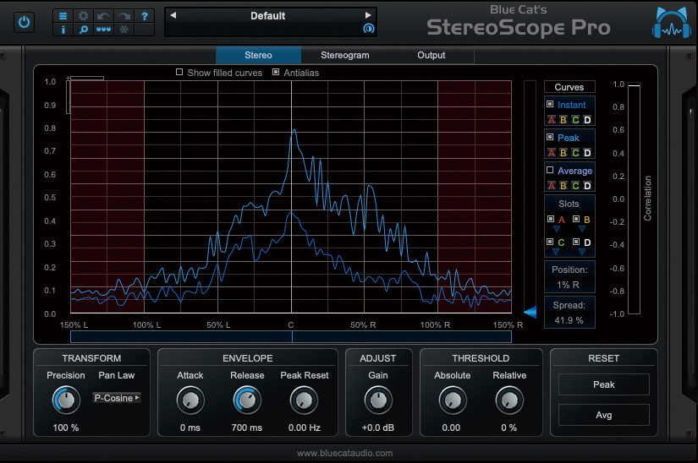
Task: Store Peak curve to slot D
Action: (587, 152)
